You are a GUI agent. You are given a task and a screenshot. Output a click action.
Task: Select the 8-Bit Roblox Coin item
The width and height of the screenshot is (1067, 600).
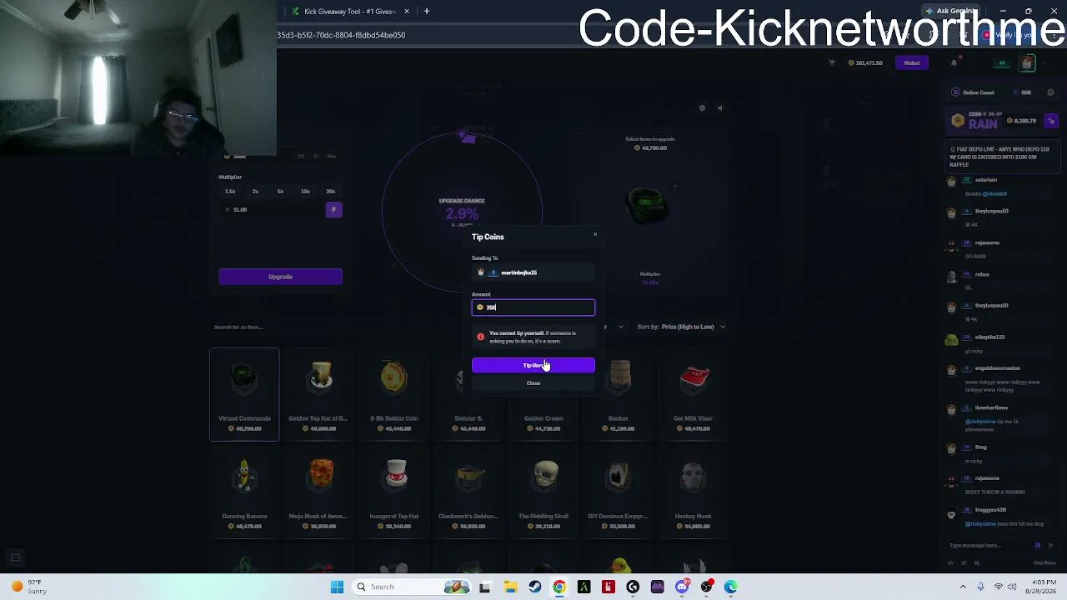(394, 394)
